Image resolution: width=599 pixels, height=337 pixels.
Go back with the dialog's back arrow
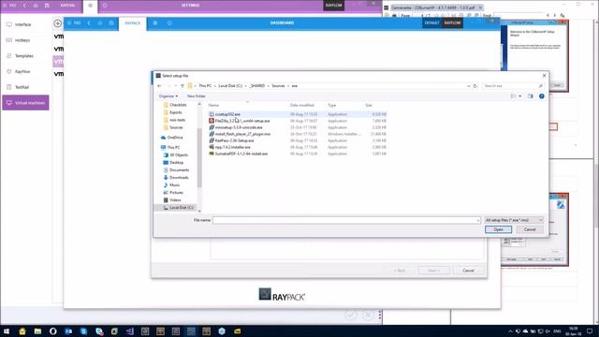click(x=159, y=86)
